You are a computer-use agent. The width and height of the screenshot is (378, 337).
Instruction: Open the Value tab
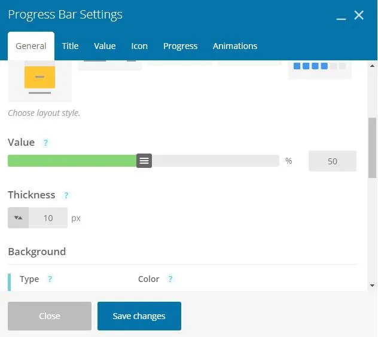coord(105,46)
